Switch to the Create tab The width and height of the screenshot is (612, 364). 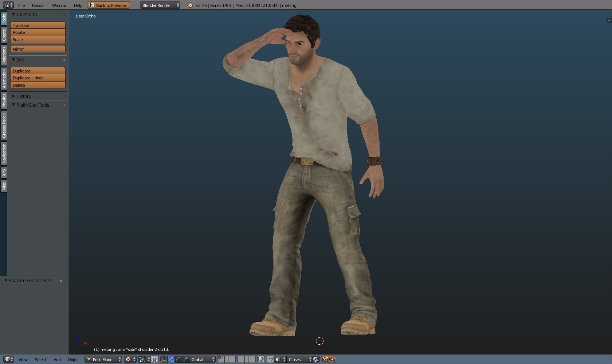4,35
